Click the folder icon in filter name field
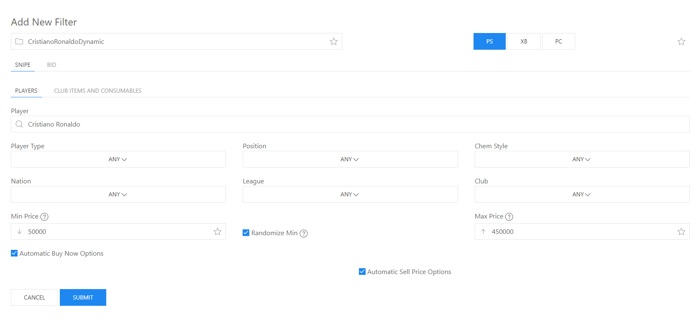The image size is (699, 320). point(19,41)
